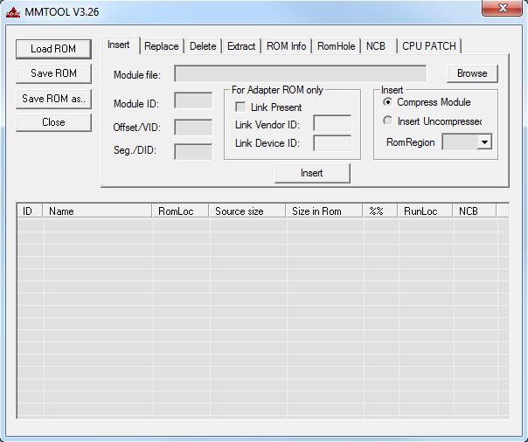This screenshot has height=442, width=528.
Task: Click the RomLoc column header
Action: tap(180, 211)
